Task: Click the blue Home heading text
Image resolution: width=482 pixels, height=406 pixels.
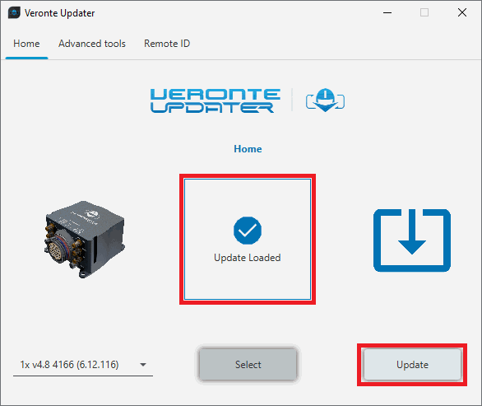Action: tap(248, 149)
